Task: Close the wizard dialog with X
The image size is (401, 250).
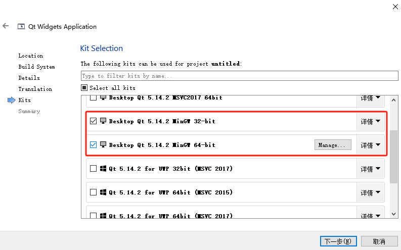Action: pyautogui.click(x=395, y=7)
